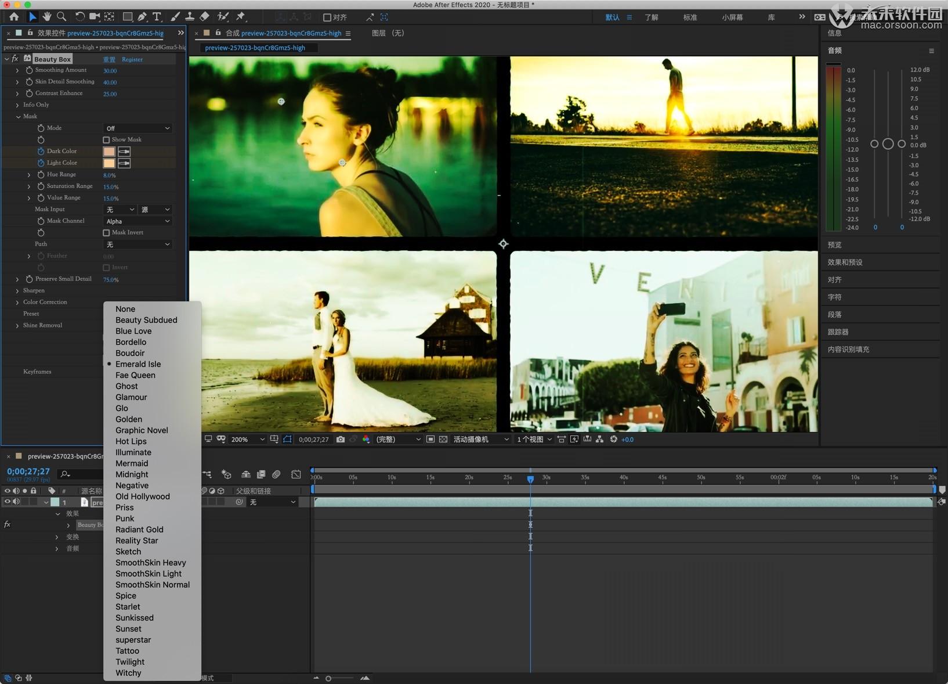Image resolution: width=948 pixels, height=684 pixels.
Task: Click the Home icon in toolbar
Action: (x=14, y=17)
